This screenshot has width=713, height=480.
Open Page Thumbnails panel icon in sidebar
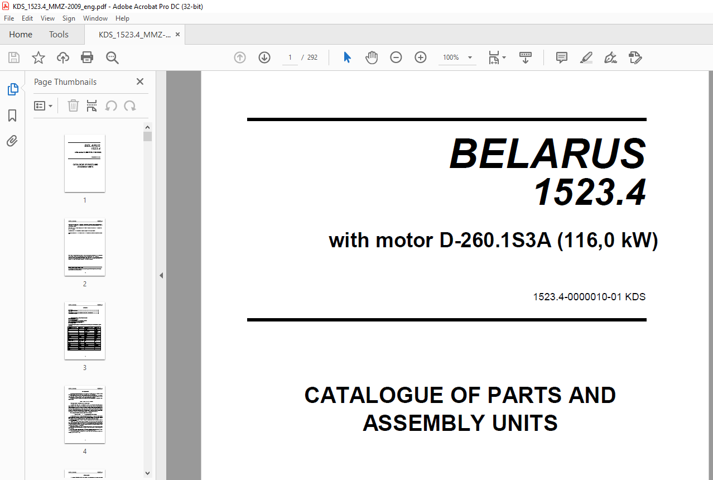coord(12,89)
